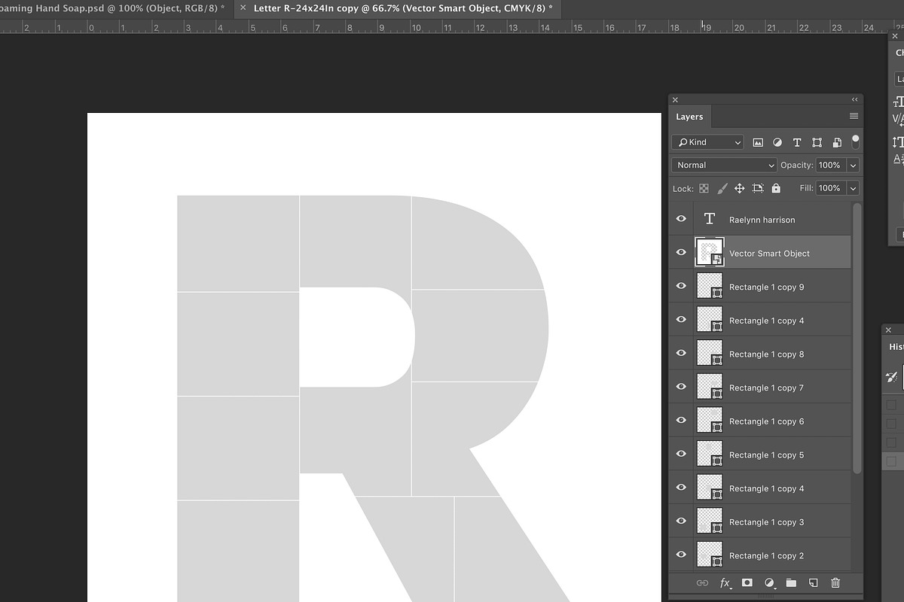Filter layers by pixel layers icon
904x602 pixels.
point(758,142)
